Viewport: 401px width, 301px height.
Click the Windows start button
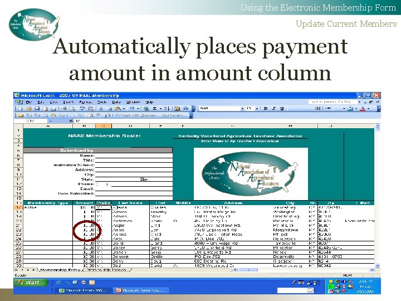pyautogui.click(x=31, y=283)
